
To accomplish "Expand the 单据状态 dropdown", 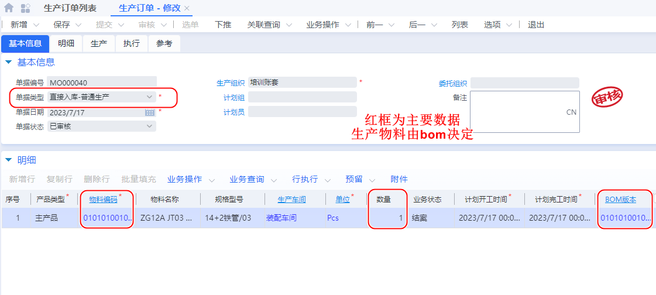I will coord(149,126).
